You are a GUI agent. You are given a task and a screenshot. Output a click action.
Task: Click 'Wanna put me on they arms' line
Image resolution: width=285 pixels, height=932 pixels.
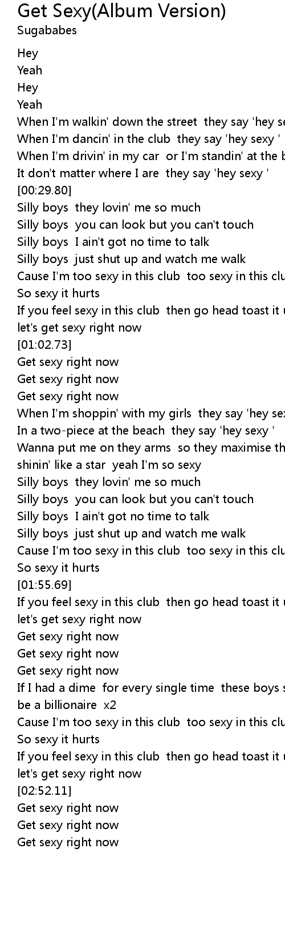pyautogui.click(x=151, y=448)
